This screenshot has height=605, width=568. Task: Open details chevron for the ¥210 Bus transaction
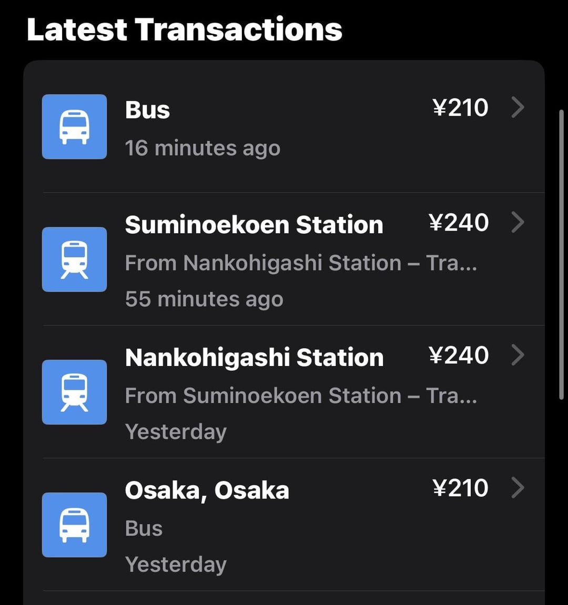[518, 107]
